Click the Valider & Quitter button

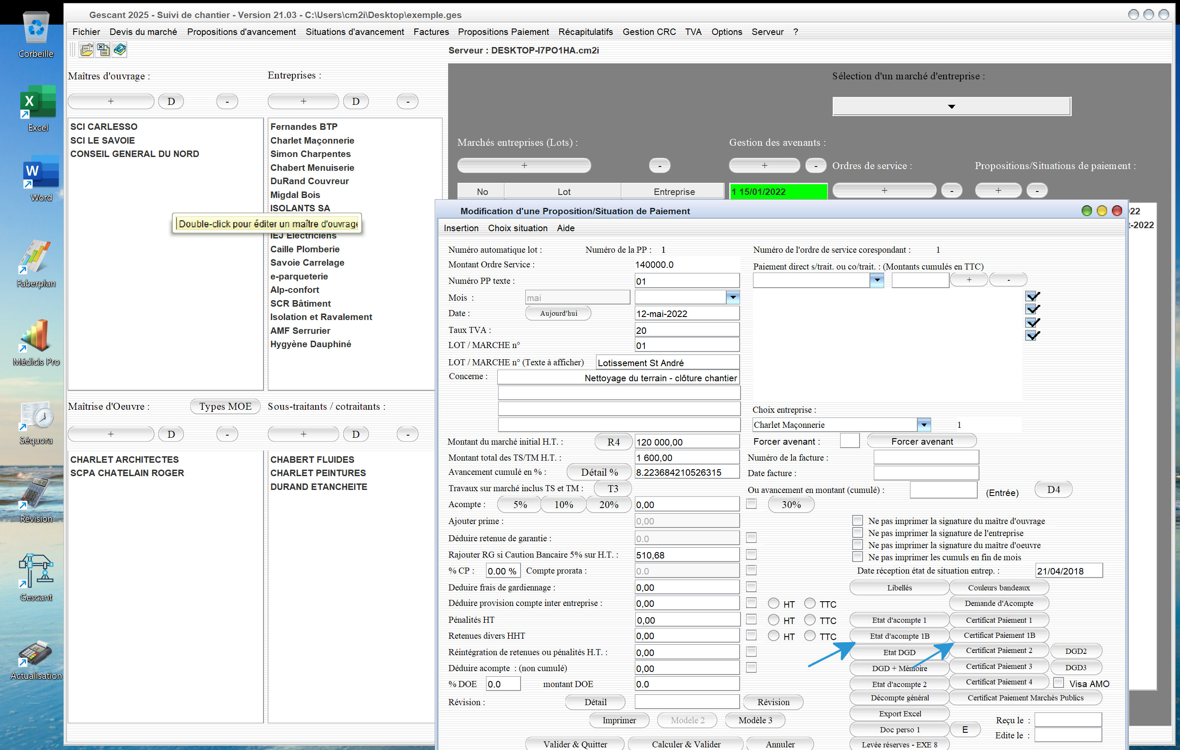[x=575, y=744]
